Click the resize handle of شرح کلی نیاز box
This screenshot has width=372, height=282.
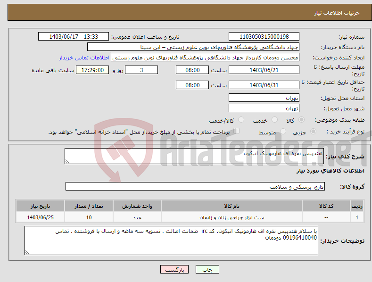[67, 161]
